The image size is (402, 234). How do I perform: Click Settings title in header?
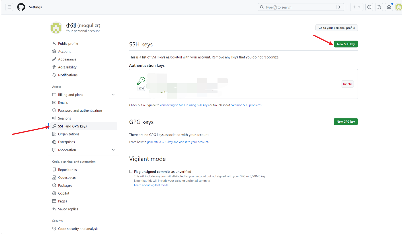35,7
